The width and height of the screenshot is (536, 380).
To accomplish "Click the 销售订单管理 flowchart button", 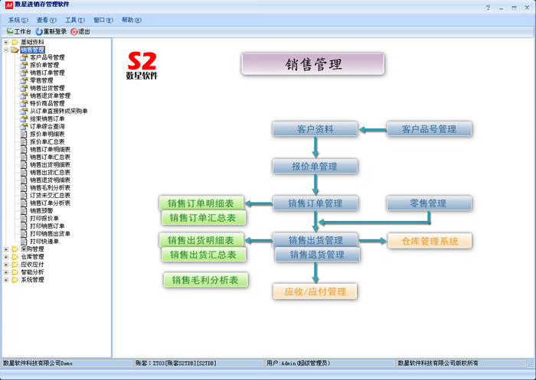I will [x=315, y=203].
